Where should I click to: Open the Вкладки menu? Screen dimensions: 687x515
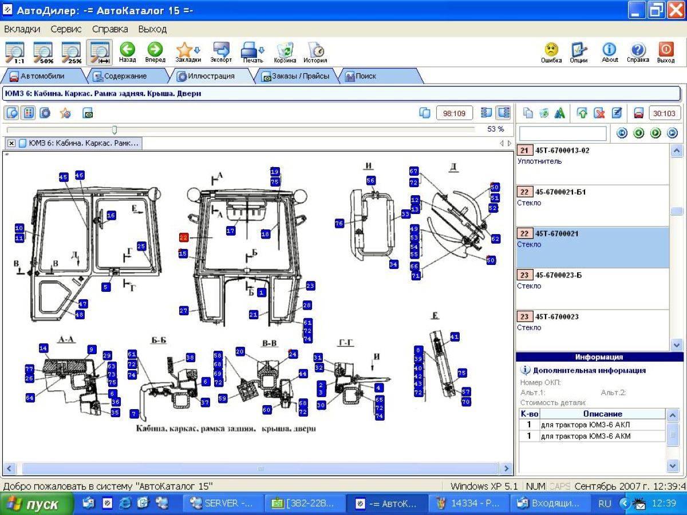(x=22, y=29)
